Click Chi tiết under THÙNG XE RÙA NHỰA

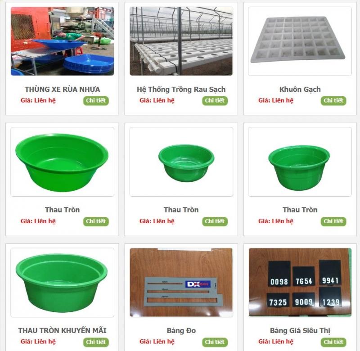coord(96,101)
